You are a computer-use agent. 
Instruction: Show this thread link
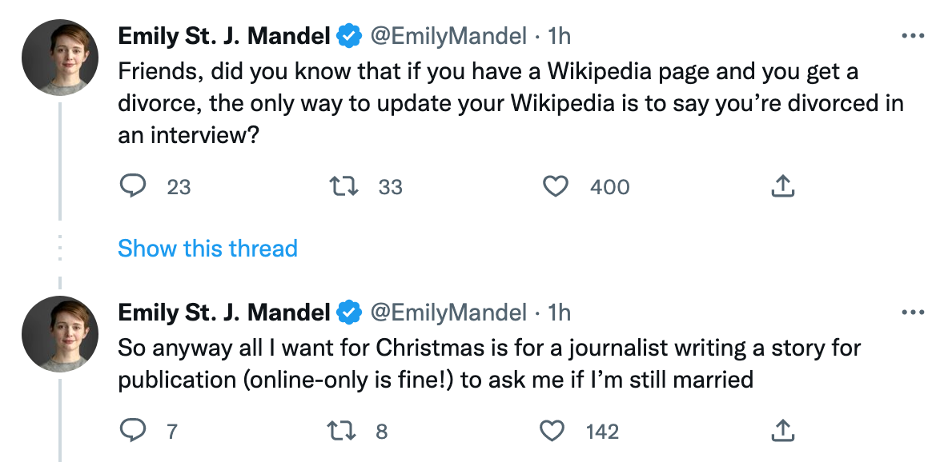207,249
